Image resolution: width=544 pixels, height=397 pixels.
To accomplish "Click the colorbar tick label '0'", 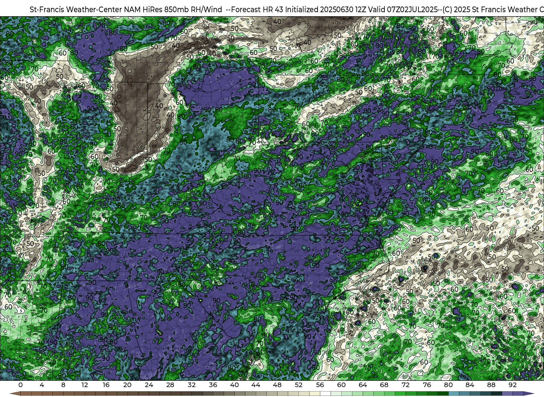I will [20, 385].
